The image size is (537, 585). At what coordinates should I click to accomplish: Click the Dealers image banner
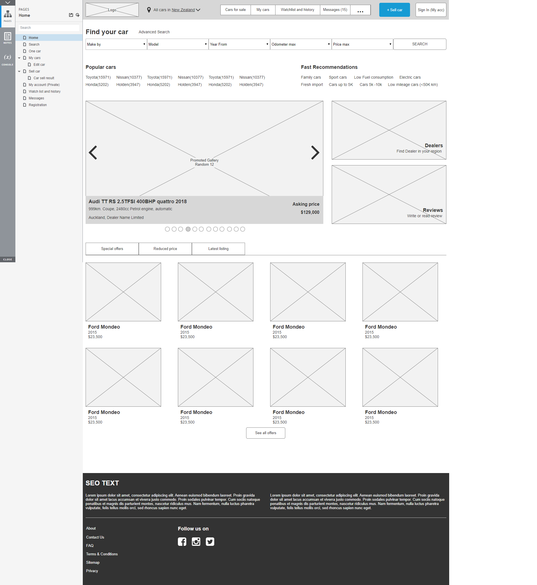tap(388, 130)
